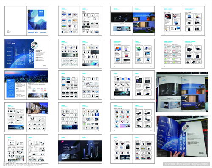Open the spread with green-labelled product list
Screen dimensions: 212x168
click(183, 53)
